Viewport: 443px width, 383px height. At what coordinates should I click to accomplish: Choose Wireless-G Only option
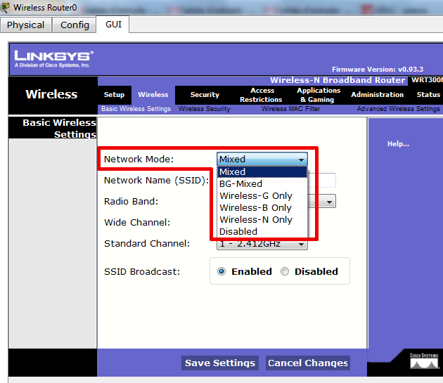pos(255,195)
